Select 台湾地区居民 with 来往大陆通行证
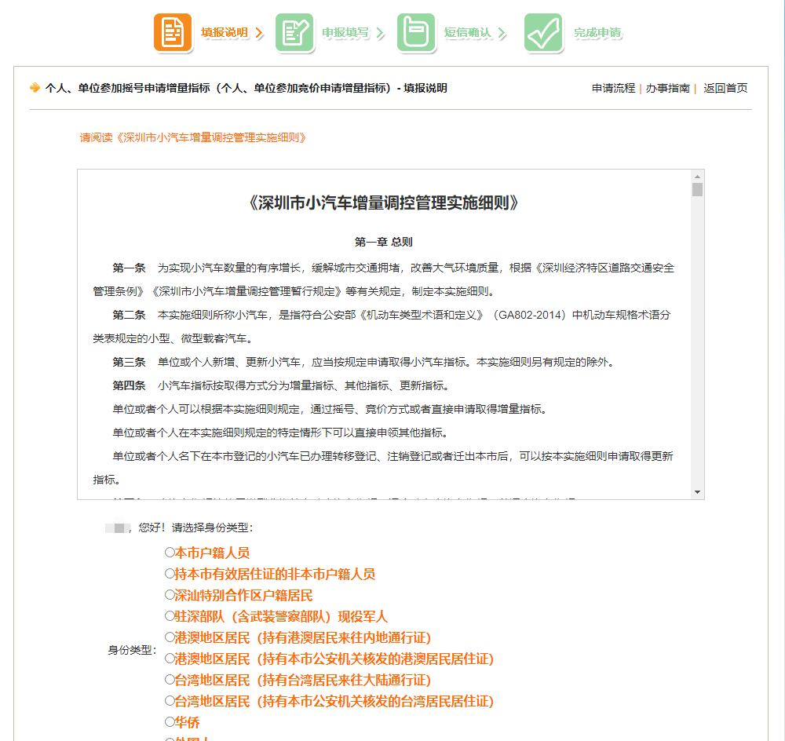 click(x=170, y=680)
